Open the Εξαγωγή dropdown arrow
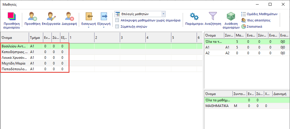 pyautogui.click(x=104, y=28)
